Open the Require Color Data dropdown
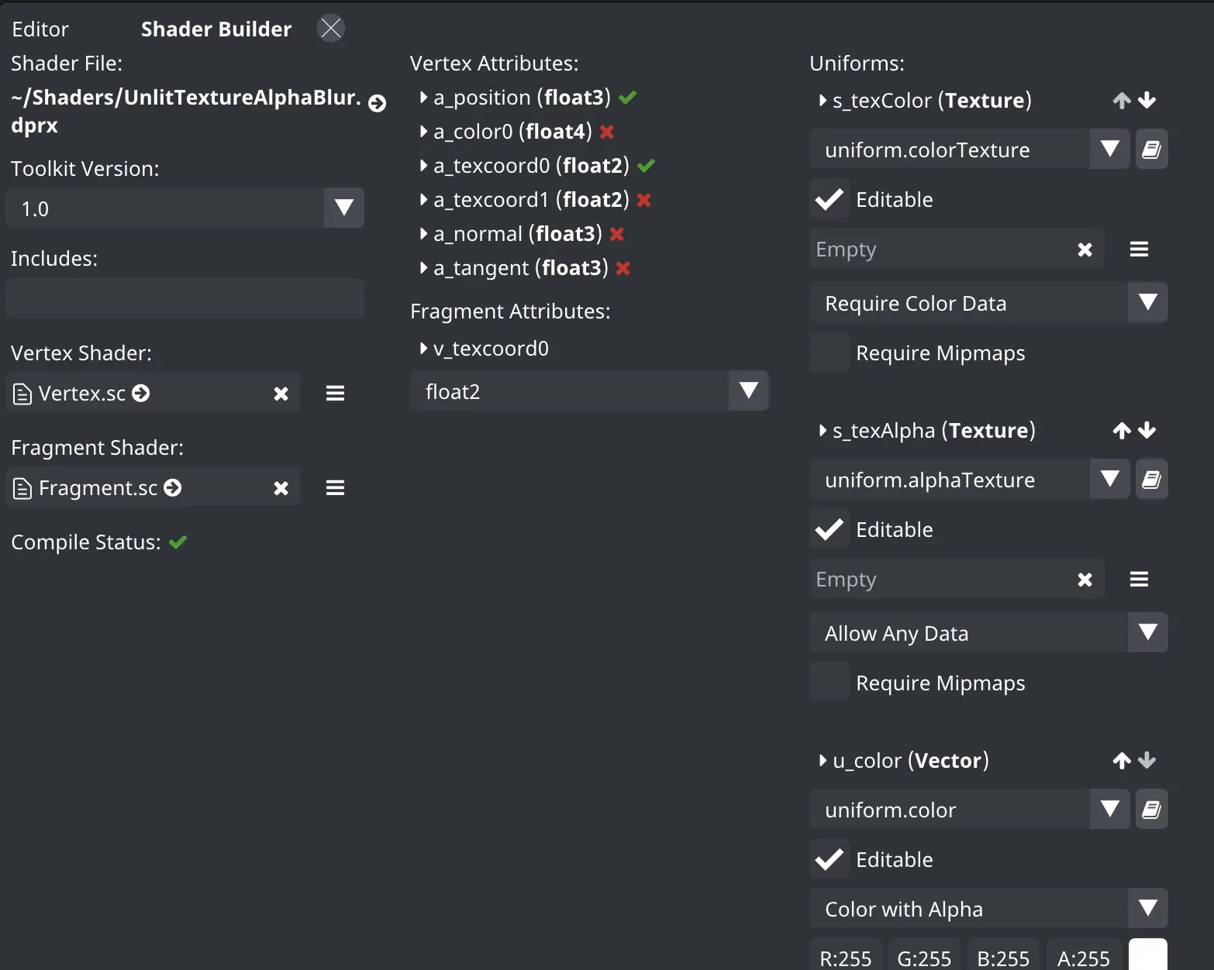This screenshot has height=970, width=1214. point(988,303)
